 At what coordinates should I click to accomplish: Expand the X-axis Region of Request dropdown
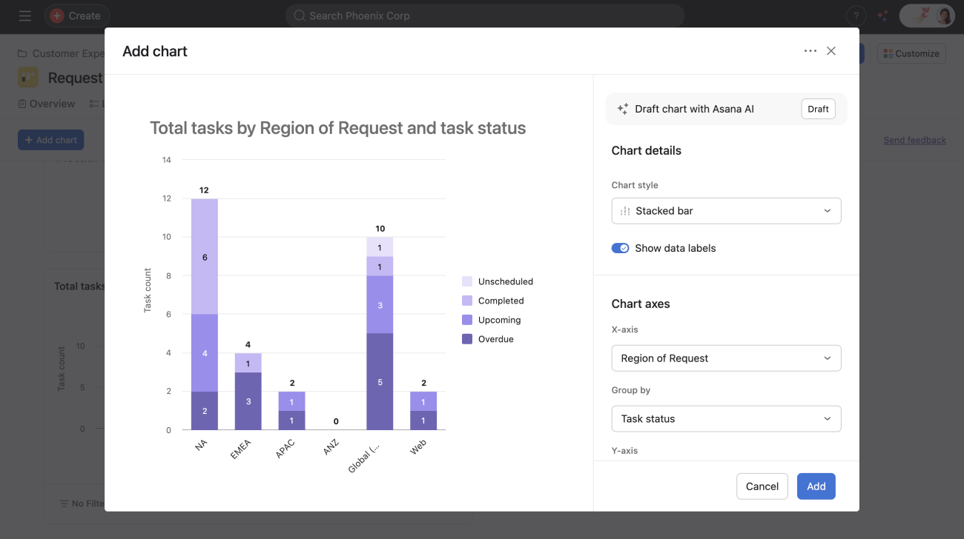tap(726, 358)
